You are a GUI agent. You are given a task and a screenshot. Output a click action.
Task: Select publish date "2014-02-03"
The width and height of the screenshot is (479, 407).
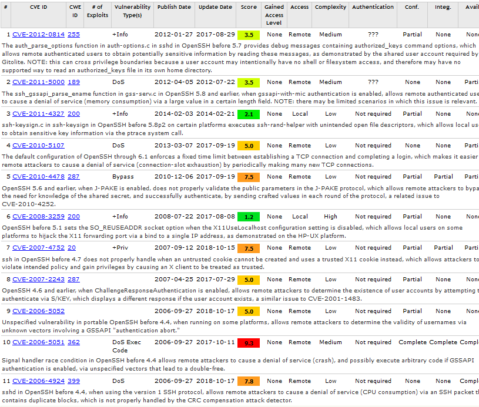(174, 114)
